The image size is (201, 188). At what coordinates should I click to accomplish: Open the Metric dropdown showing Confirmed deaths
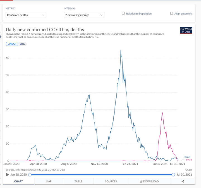[x=26, y=15]
